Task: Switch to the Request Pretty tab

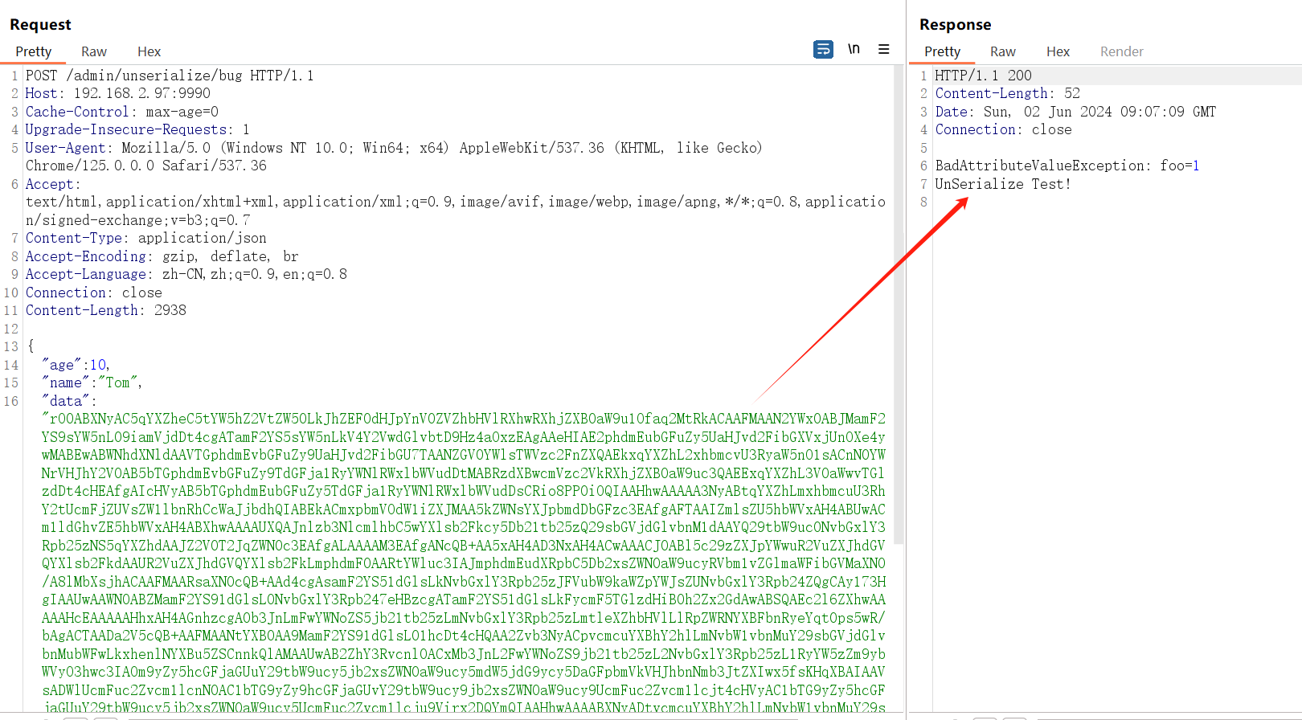Action: [33, 51]
